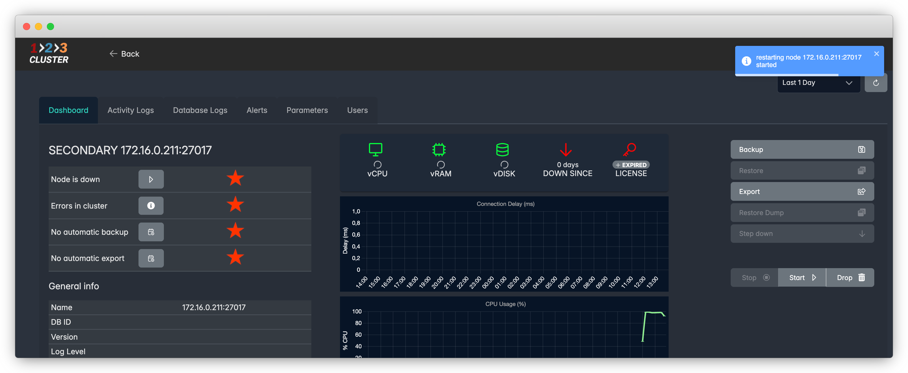Click the refresh icon next to Last 1 Day
This screenshot has height=373, width=908.
coord(875,83)
